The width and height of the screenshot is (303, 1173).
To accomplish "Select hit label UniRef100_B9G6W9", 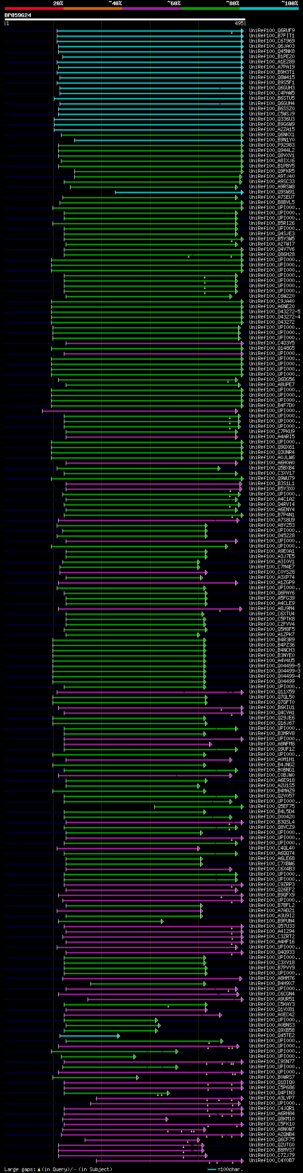I will (272, 124).
